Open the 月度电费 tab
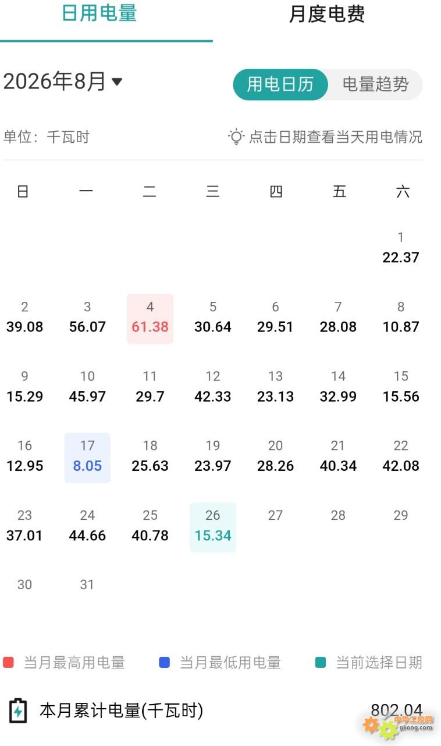This screenshot has width=441, height=746. click(x=327, y=15)
